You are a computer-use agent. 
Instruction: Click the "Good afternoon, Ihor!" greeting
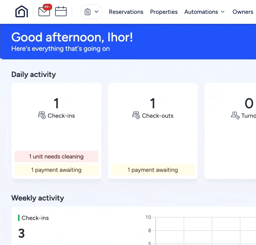(x=72, y=37)
